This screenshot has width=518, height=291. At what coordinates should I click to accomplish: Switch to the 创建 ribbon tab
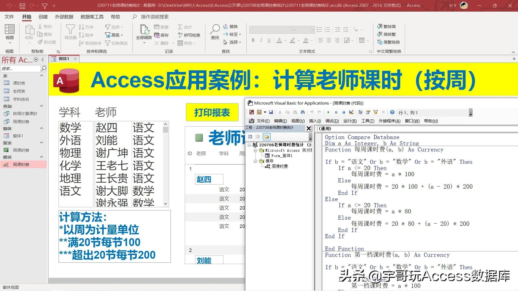pyautogui.click(x=43, y=17)
